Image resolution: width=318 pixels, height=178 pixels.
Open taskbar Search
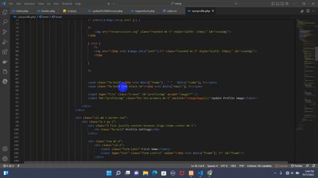click(118, 173)
